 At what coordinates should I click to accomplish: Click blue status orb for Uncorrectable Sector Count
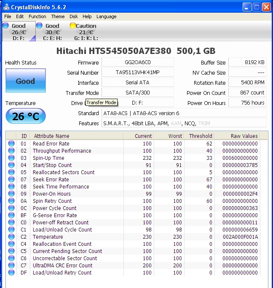tap(11, 258)
